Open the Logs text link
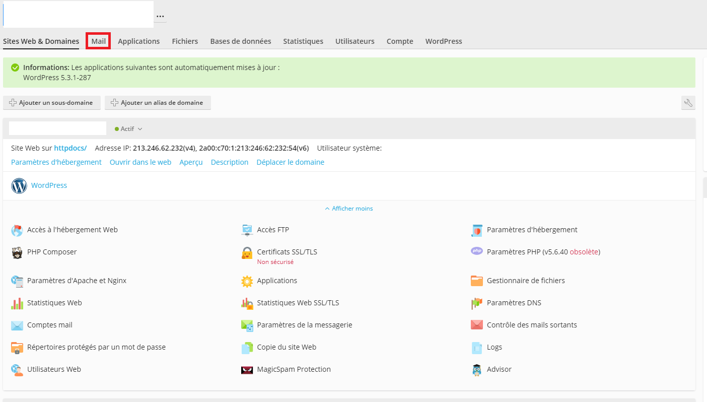The image size is (707, 402). pyautogui.click(x=494, y=347)
